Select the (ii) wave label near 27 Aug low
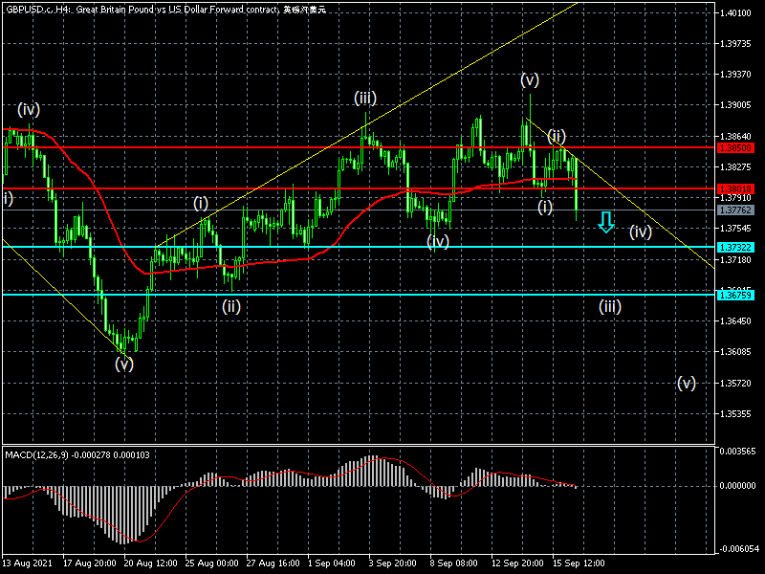Image resolution: width=765 pixels, height=574 pixels. (230, 306)
